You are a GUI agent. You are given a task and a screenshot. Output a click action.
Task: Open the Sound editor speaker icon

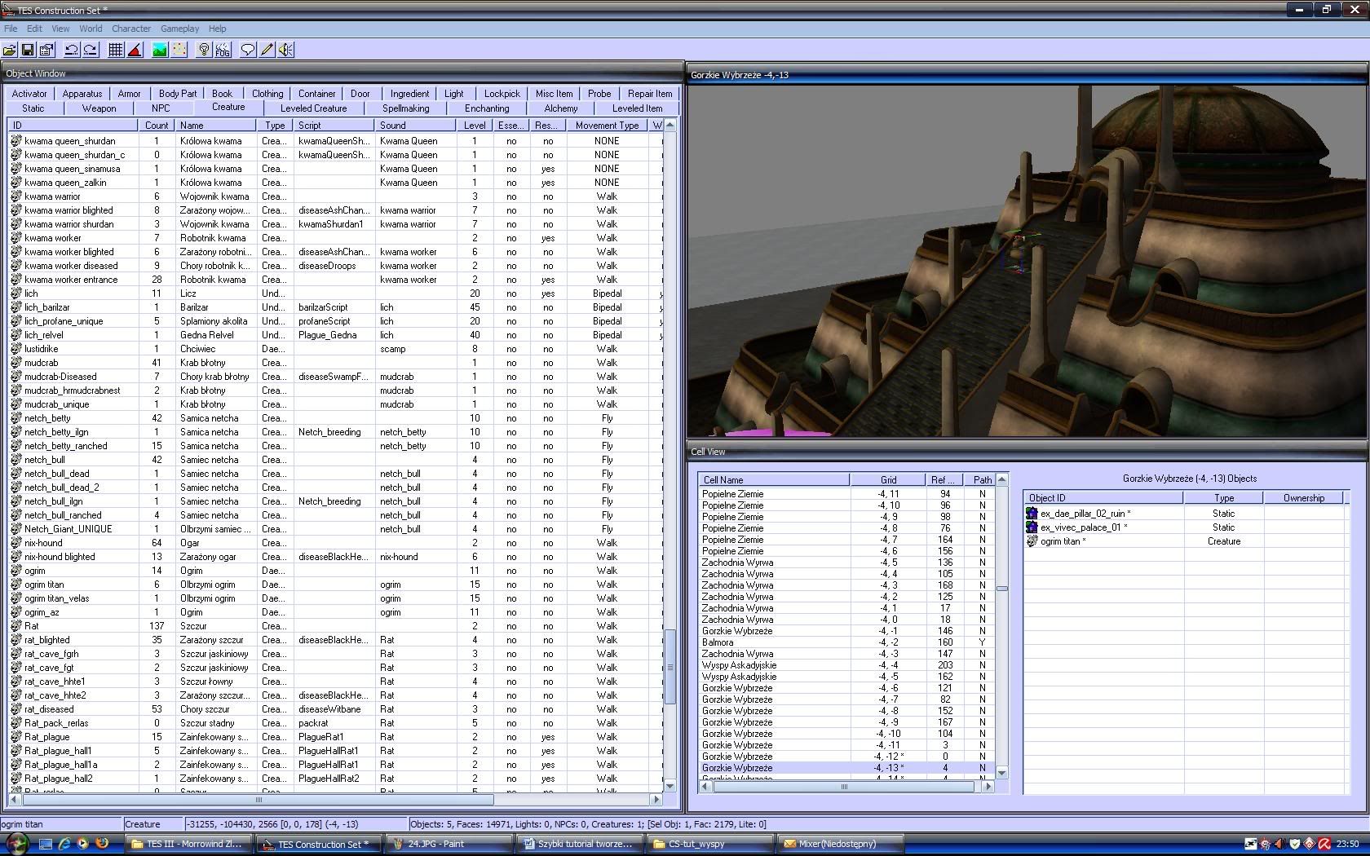click(x=285, y=50)
